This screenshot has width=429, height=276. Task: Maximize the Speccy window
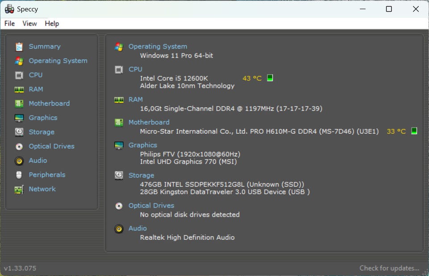[x=389, y=9]
